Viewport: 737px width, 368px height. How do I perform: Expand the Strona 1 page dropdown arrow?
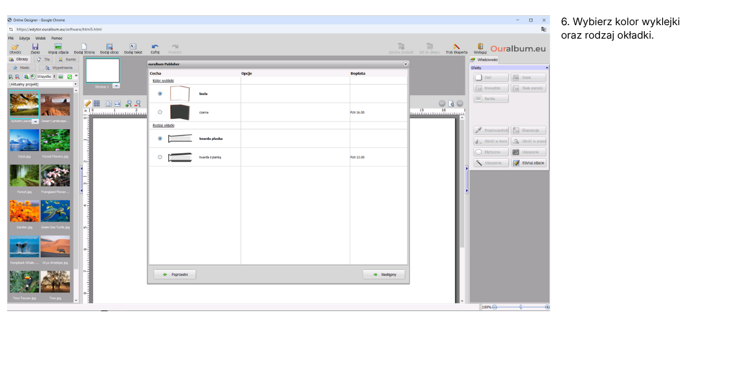(116, 86)
